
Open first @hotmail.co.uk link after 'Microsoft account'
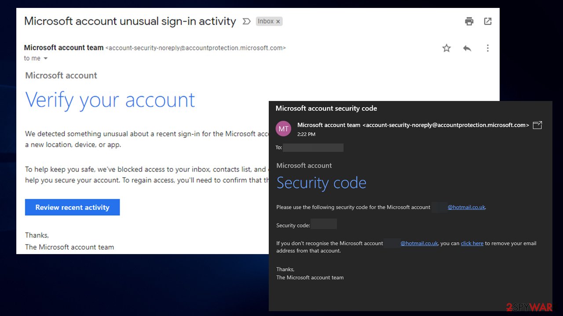pyautogui.click(x=466, y=207)
